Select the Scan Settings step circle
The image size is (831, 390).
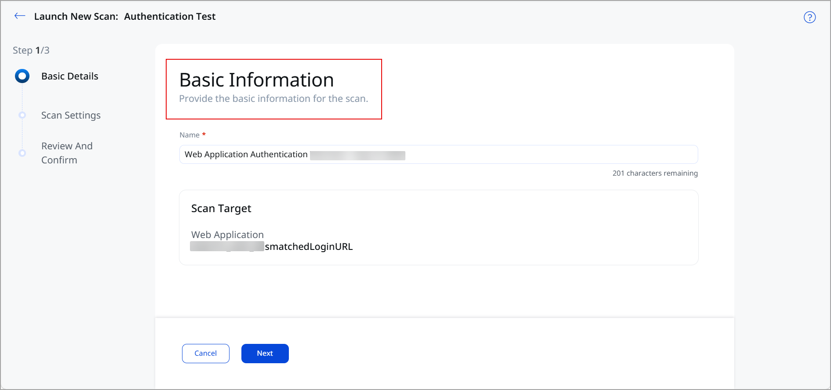pos(22,115)
